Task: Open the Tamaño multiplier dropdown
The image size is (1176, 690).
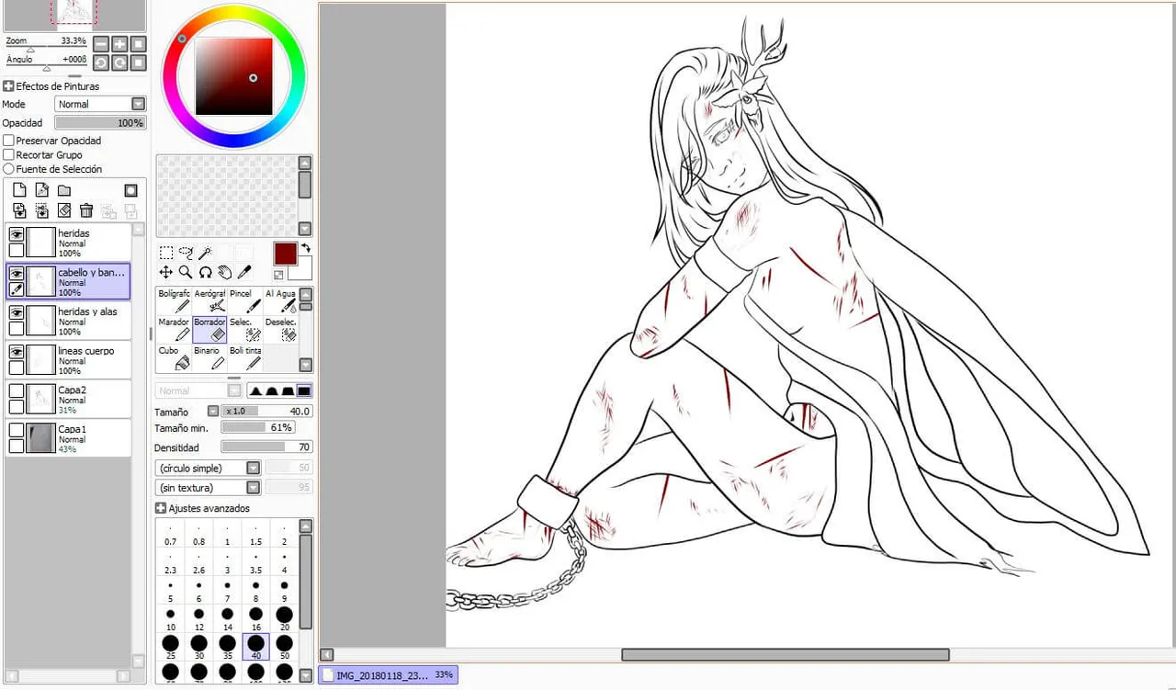Action: tap(213, 411)
